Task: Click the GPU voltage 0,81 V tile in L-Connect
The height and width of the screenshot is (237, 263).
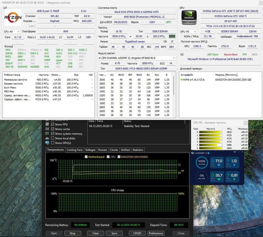Action: click(x=232, y=177)
